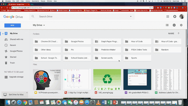The width and height of the screenshot is (188, 106).
Task: Select the Address Labels spreadsheet thumbnail
Action: (167, 79)
